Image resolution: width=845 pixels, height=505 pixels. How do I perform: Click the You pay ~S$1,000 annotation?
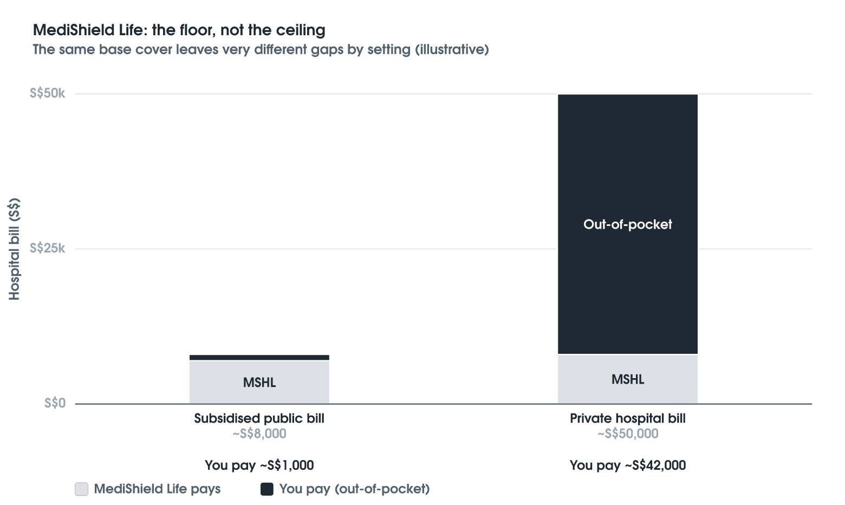[259, 465]
